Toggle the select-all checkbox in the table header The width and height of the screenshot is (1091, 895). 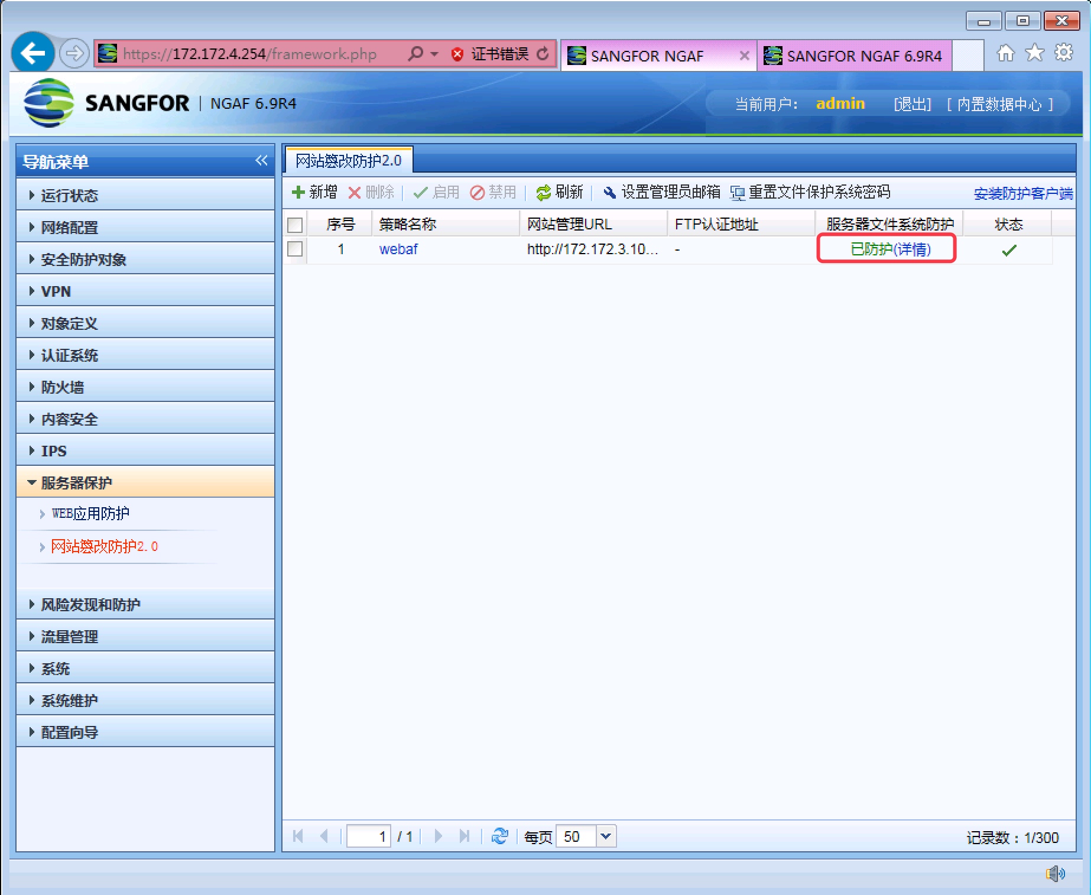click(295, 225)
